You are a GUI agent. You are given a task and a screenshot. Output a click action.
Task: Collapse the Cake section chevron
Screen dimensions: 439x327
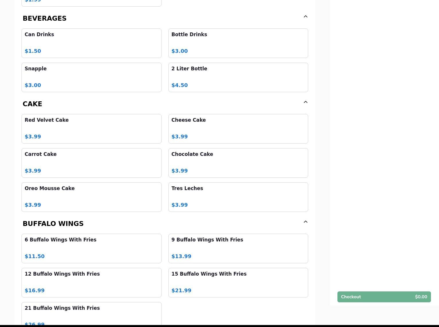pos(305,102)
